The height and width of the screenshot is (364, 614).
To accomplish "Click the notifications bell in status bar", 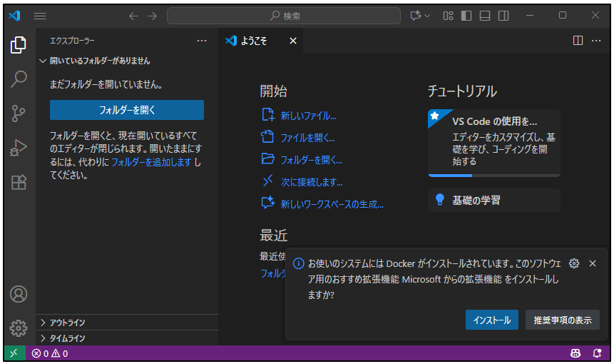I will coord(597,353).
